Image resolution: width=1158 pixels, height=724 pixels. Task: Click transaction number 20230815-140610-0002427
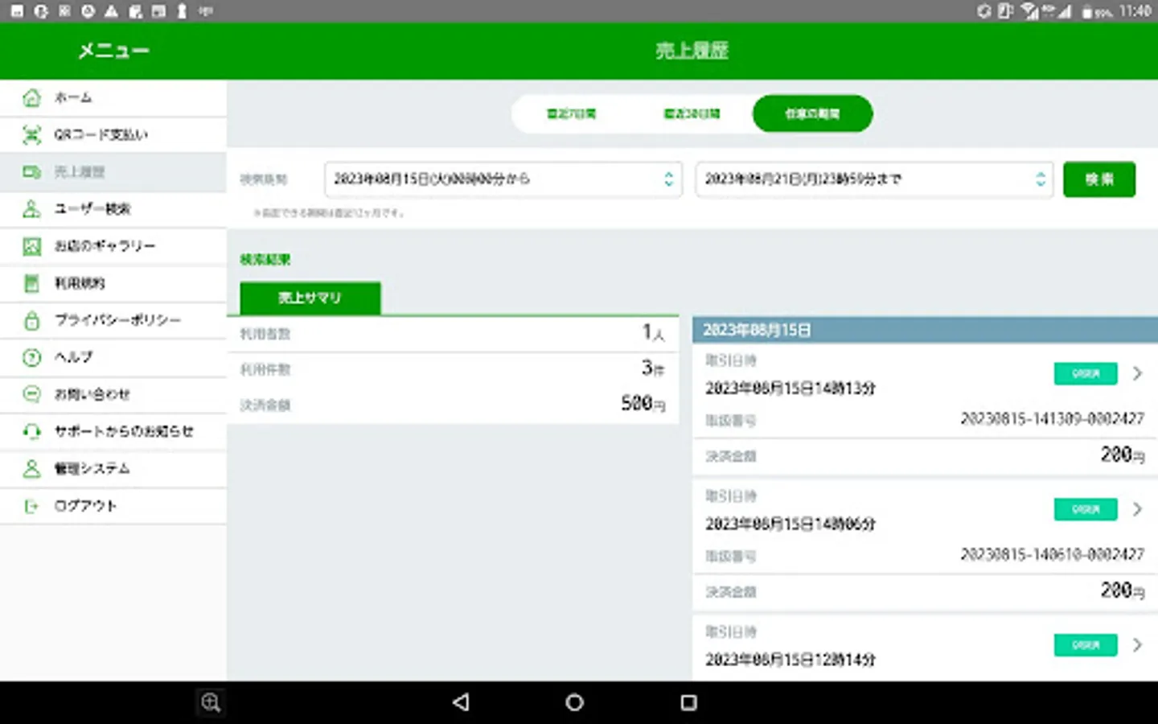pos(1052,555)
